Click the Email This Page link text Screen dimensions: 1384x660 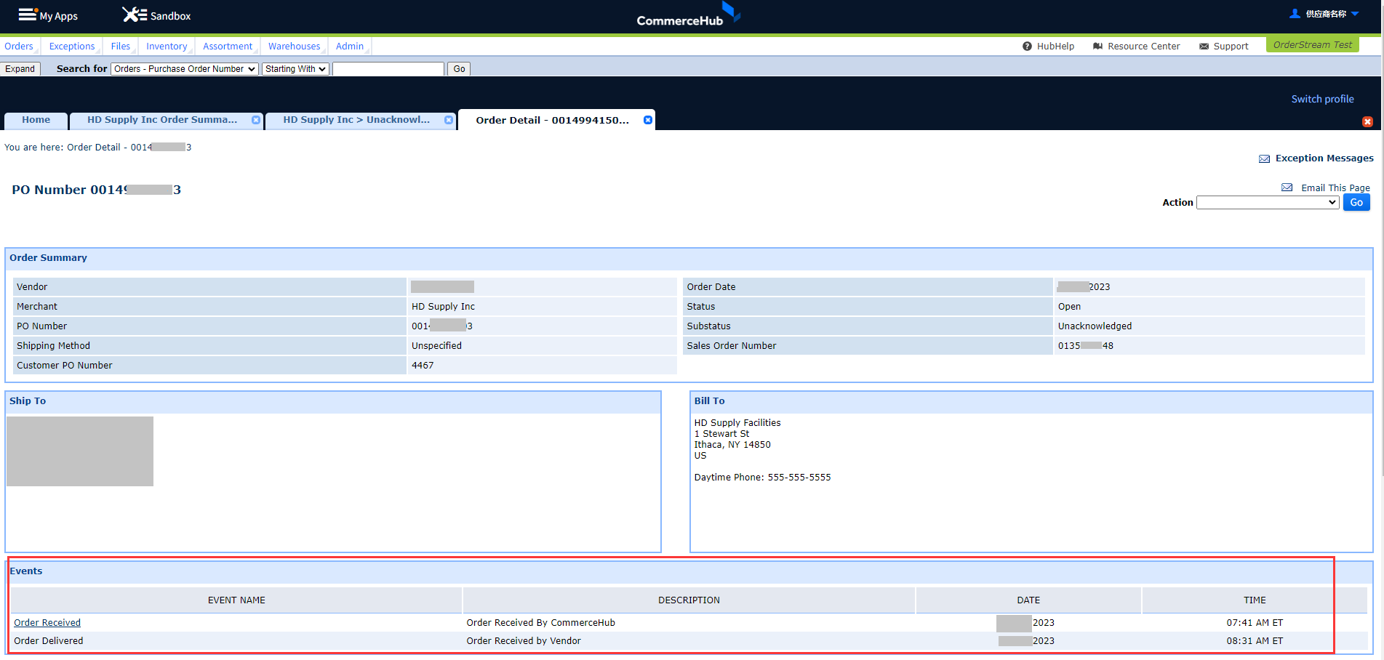tap(1335, 188)
